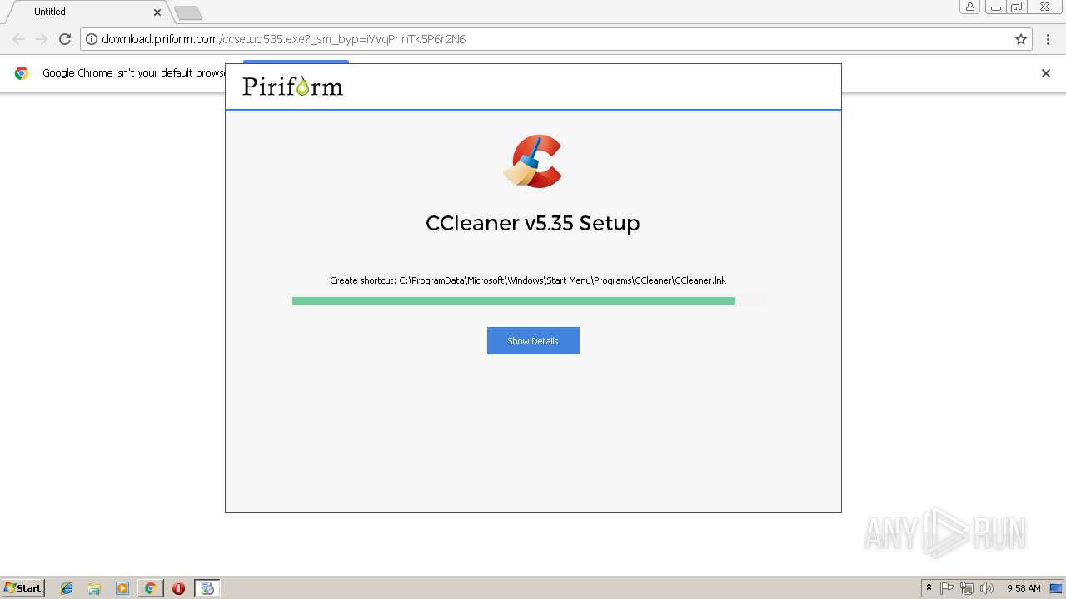This screenshot has width=1066, height=599.
Task: Dismiss the default browser notification bar
Action: [1046, 73]
